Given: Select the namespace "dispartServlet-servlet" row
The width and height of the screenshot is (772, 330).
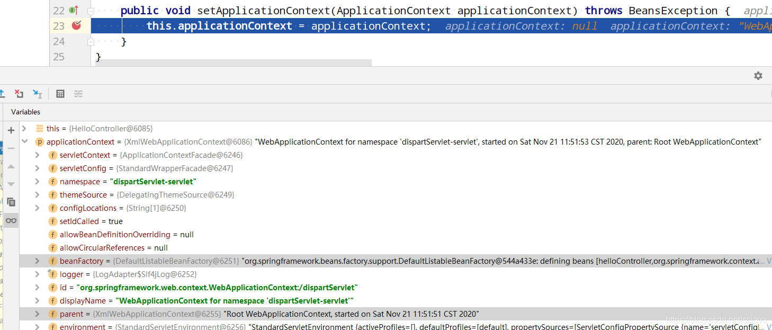Looking at the screenshot, I should coord(396,182).
